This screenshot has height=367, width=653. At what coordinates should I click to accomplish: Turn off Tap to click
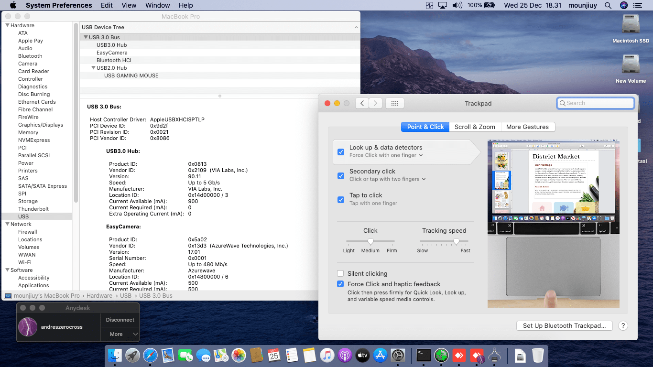click(x=341, y=200)
